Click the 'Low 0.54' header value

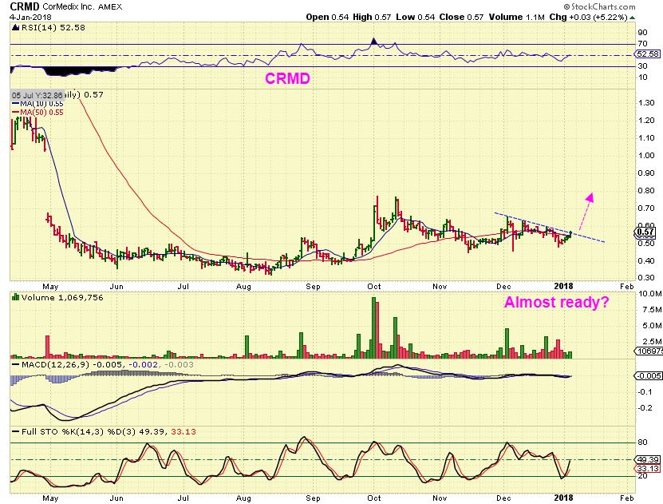[x=415, y=18]
